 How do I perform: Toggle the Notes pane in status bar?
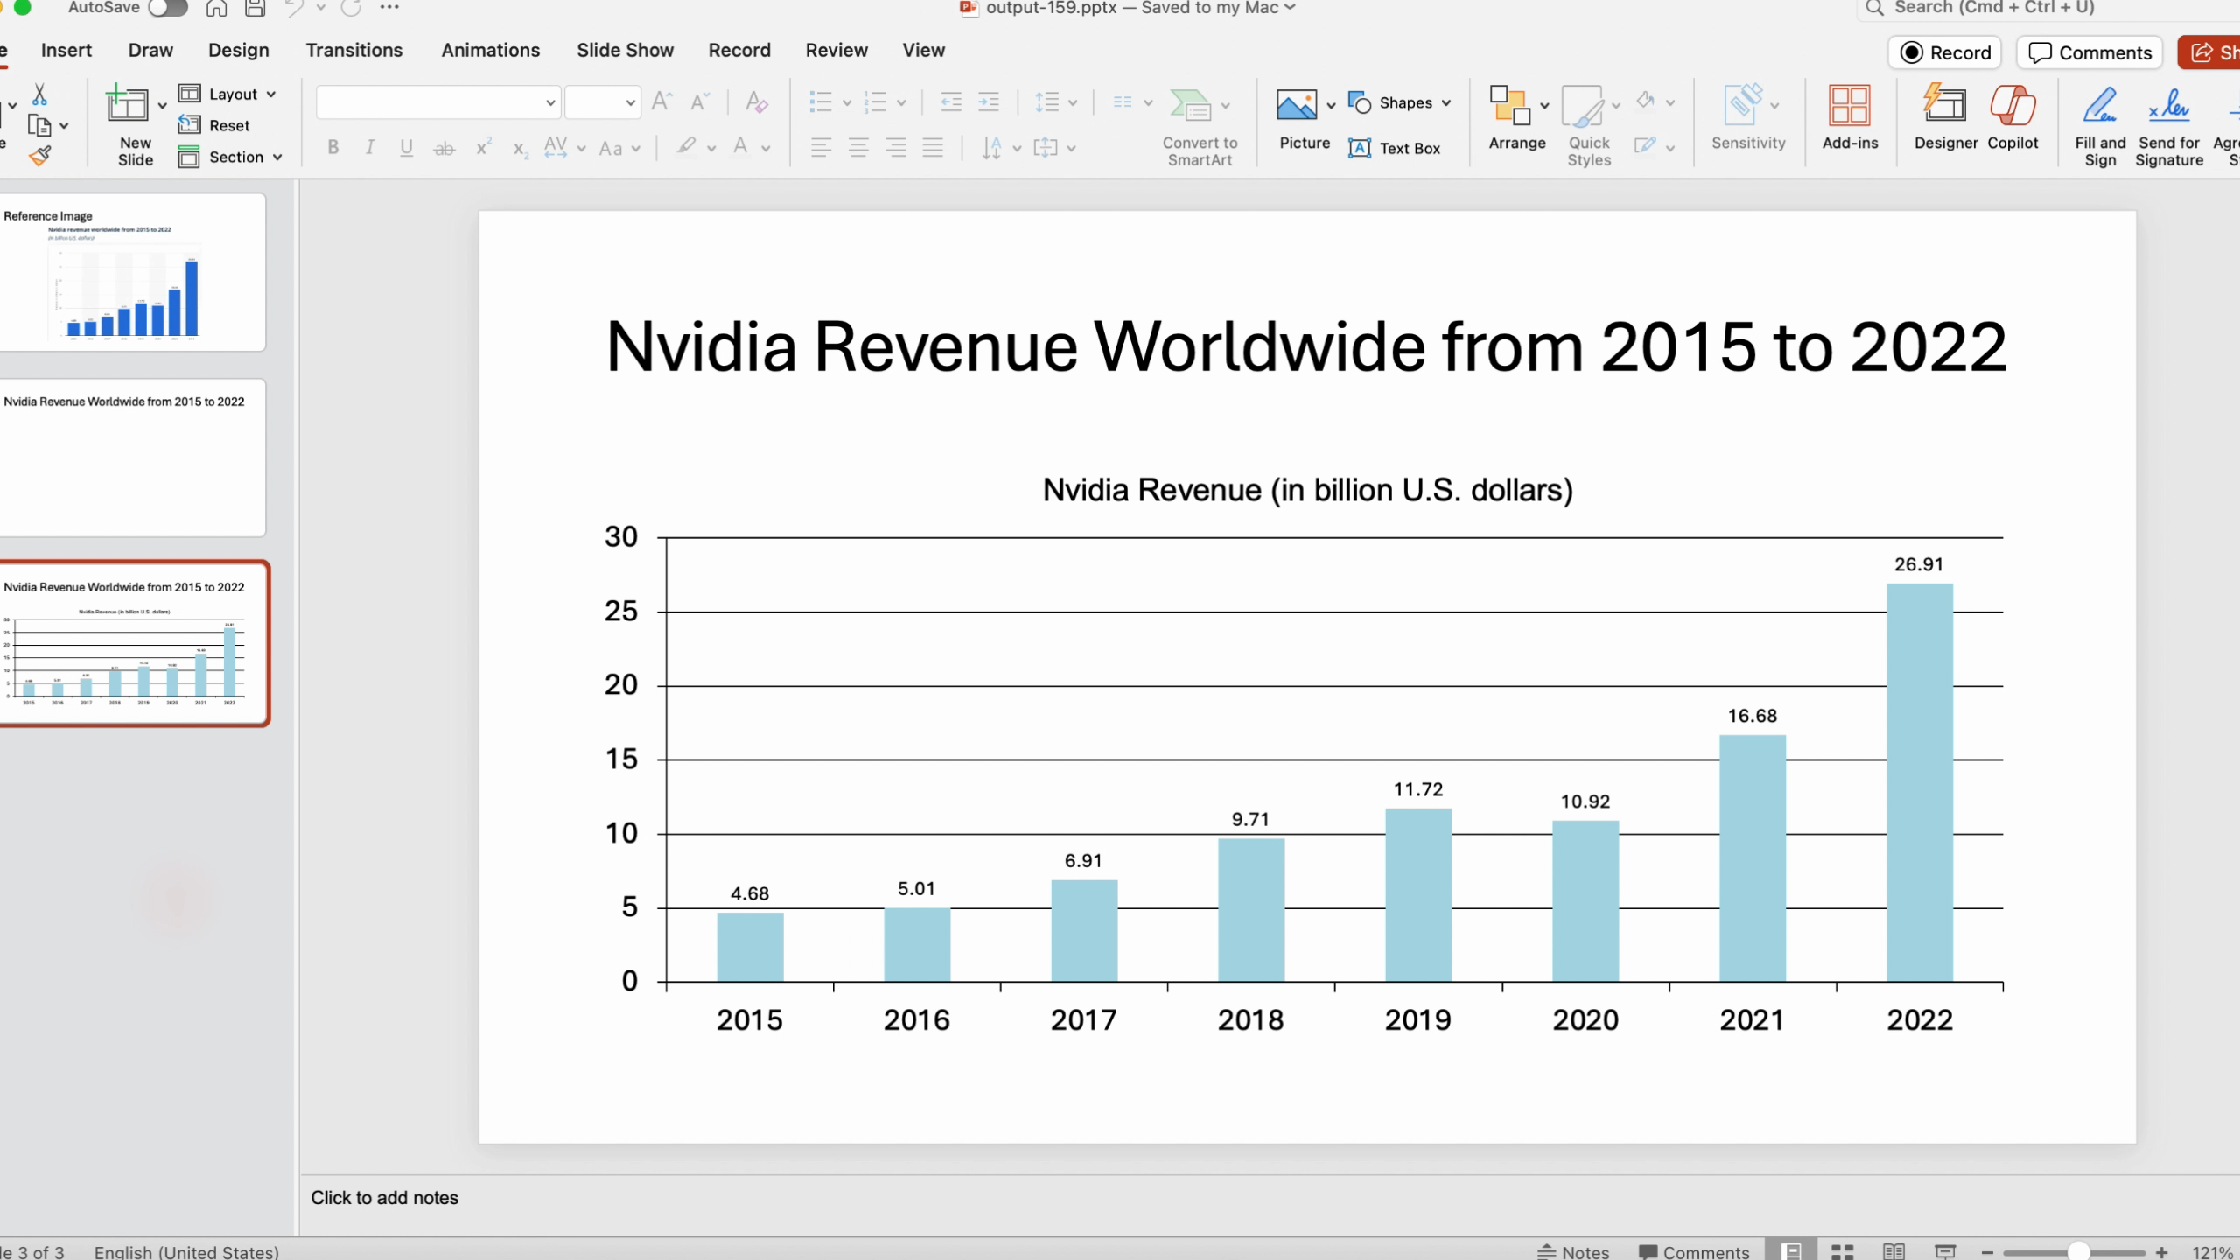[x=1574, y=1251]
